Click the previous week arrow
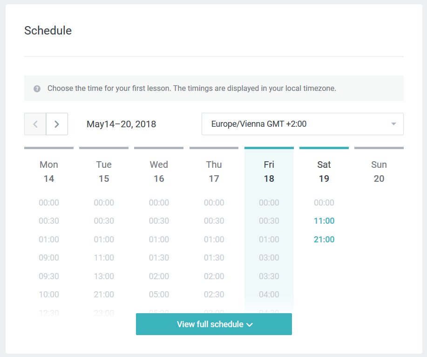 [x=35, y=124]
